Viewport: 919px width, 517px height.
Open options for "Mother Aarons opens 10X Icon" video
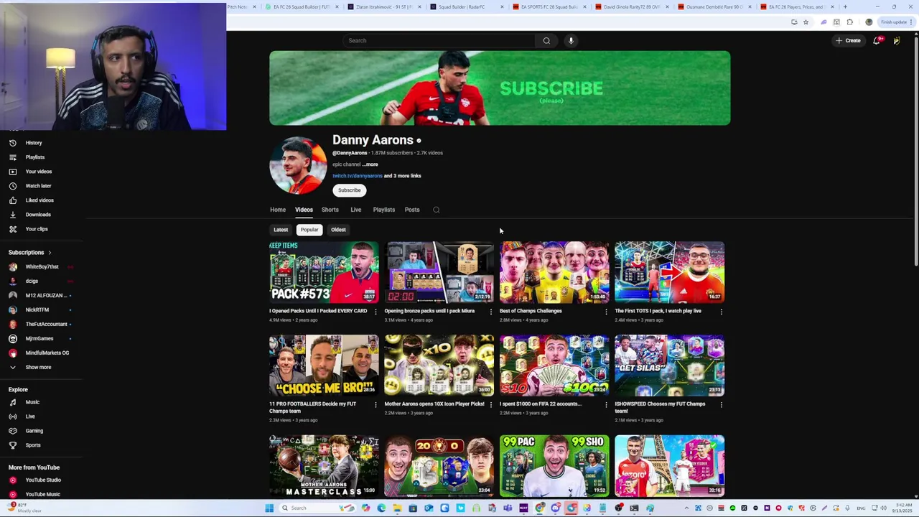pos(491,404)
